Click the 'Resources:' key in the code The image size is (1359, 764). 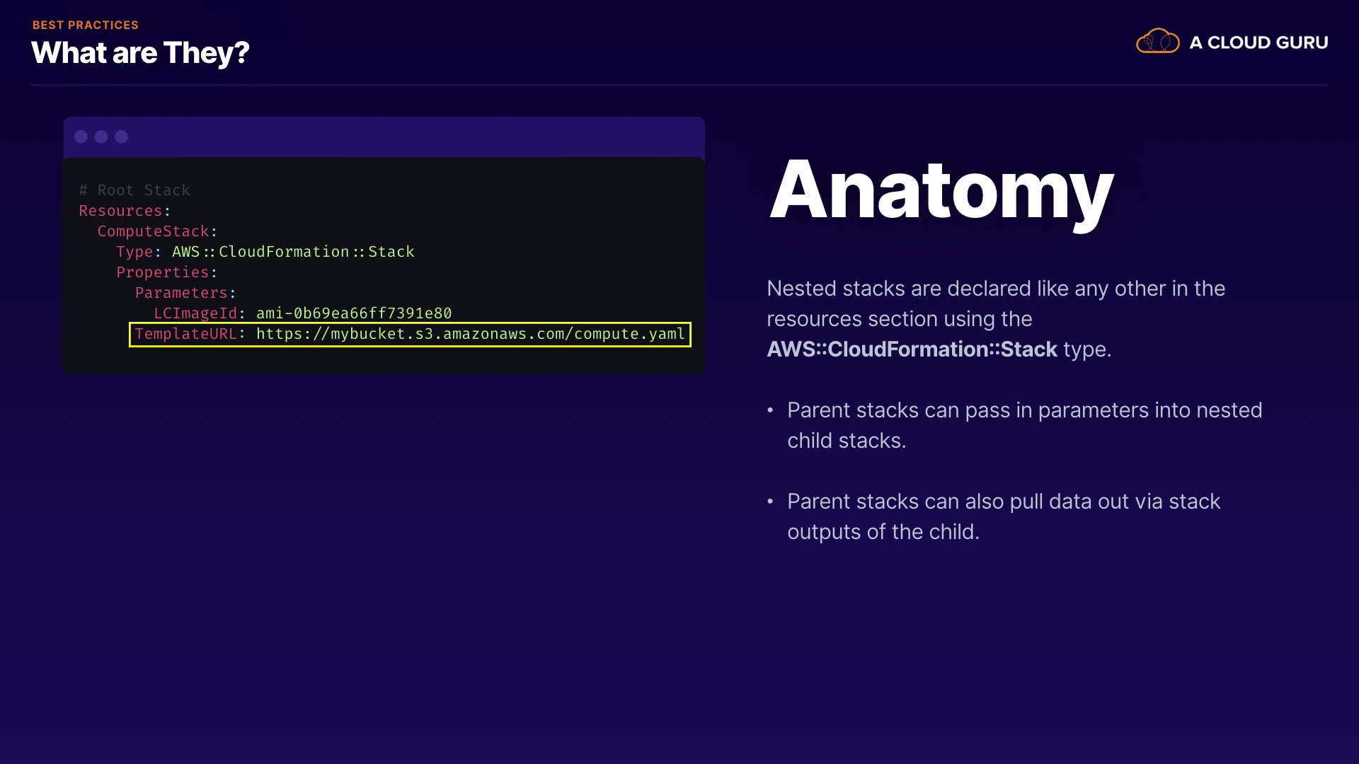[x=121, y=211]
